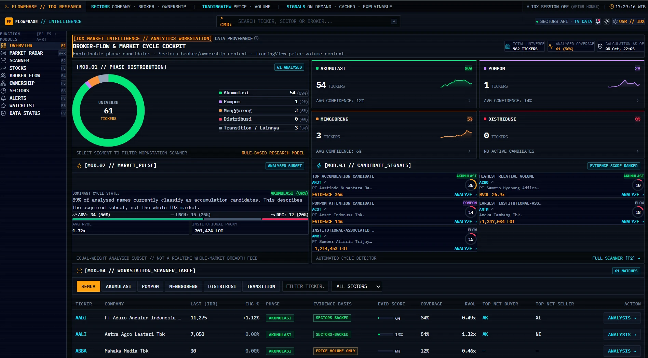Click the Data Provenance info icon
The width and height of the screenshot is (648, 358).
(256, 38)
